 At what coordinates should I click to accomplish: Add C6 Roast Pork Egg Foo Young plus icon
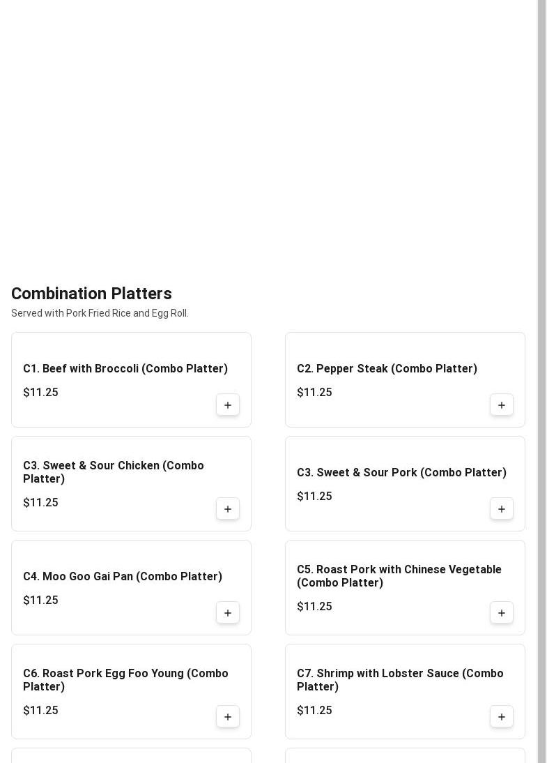click(x=228, y=717)
